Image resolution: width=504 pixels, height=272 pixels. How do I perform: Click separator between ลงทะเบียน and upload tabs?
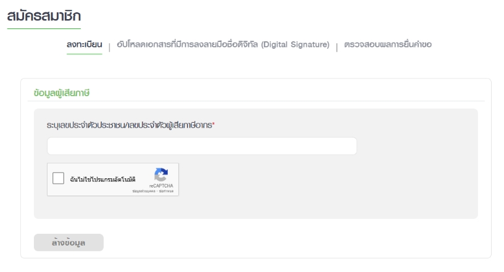pyautogui.click(x=109, y=46)
